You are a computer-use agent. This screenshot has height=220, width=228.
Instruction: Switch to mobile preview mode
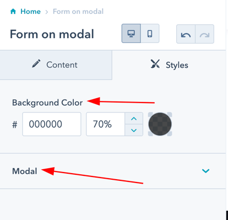click(150, 34)
